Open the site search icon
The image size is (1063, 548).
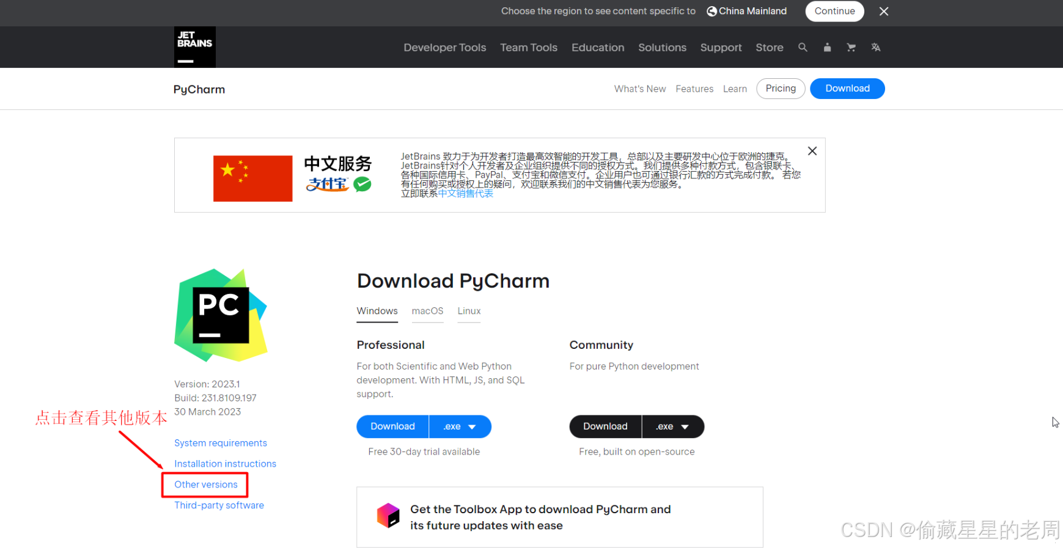(803, 47)
